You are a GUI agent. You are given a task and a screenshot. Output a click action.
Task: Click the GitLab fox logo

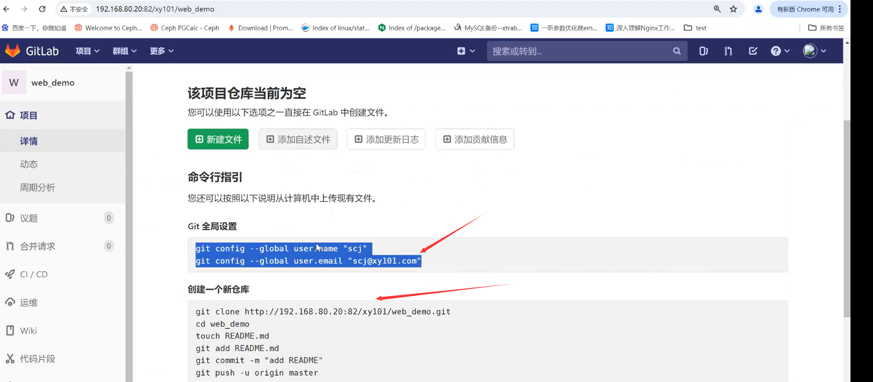pos(13,51)
